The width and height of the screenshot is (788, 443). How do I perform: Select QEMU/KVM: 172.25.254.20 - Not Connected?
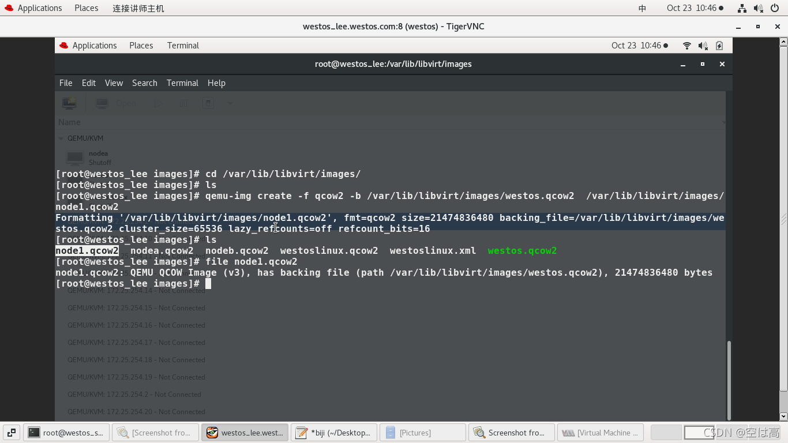136,412
